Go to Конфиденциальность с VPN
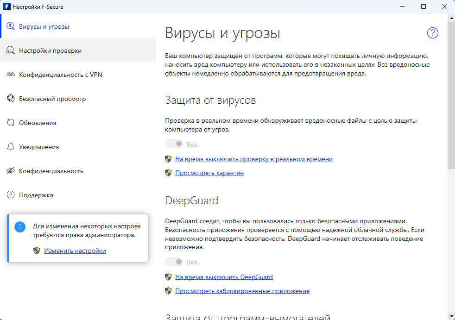 point(78,75)
